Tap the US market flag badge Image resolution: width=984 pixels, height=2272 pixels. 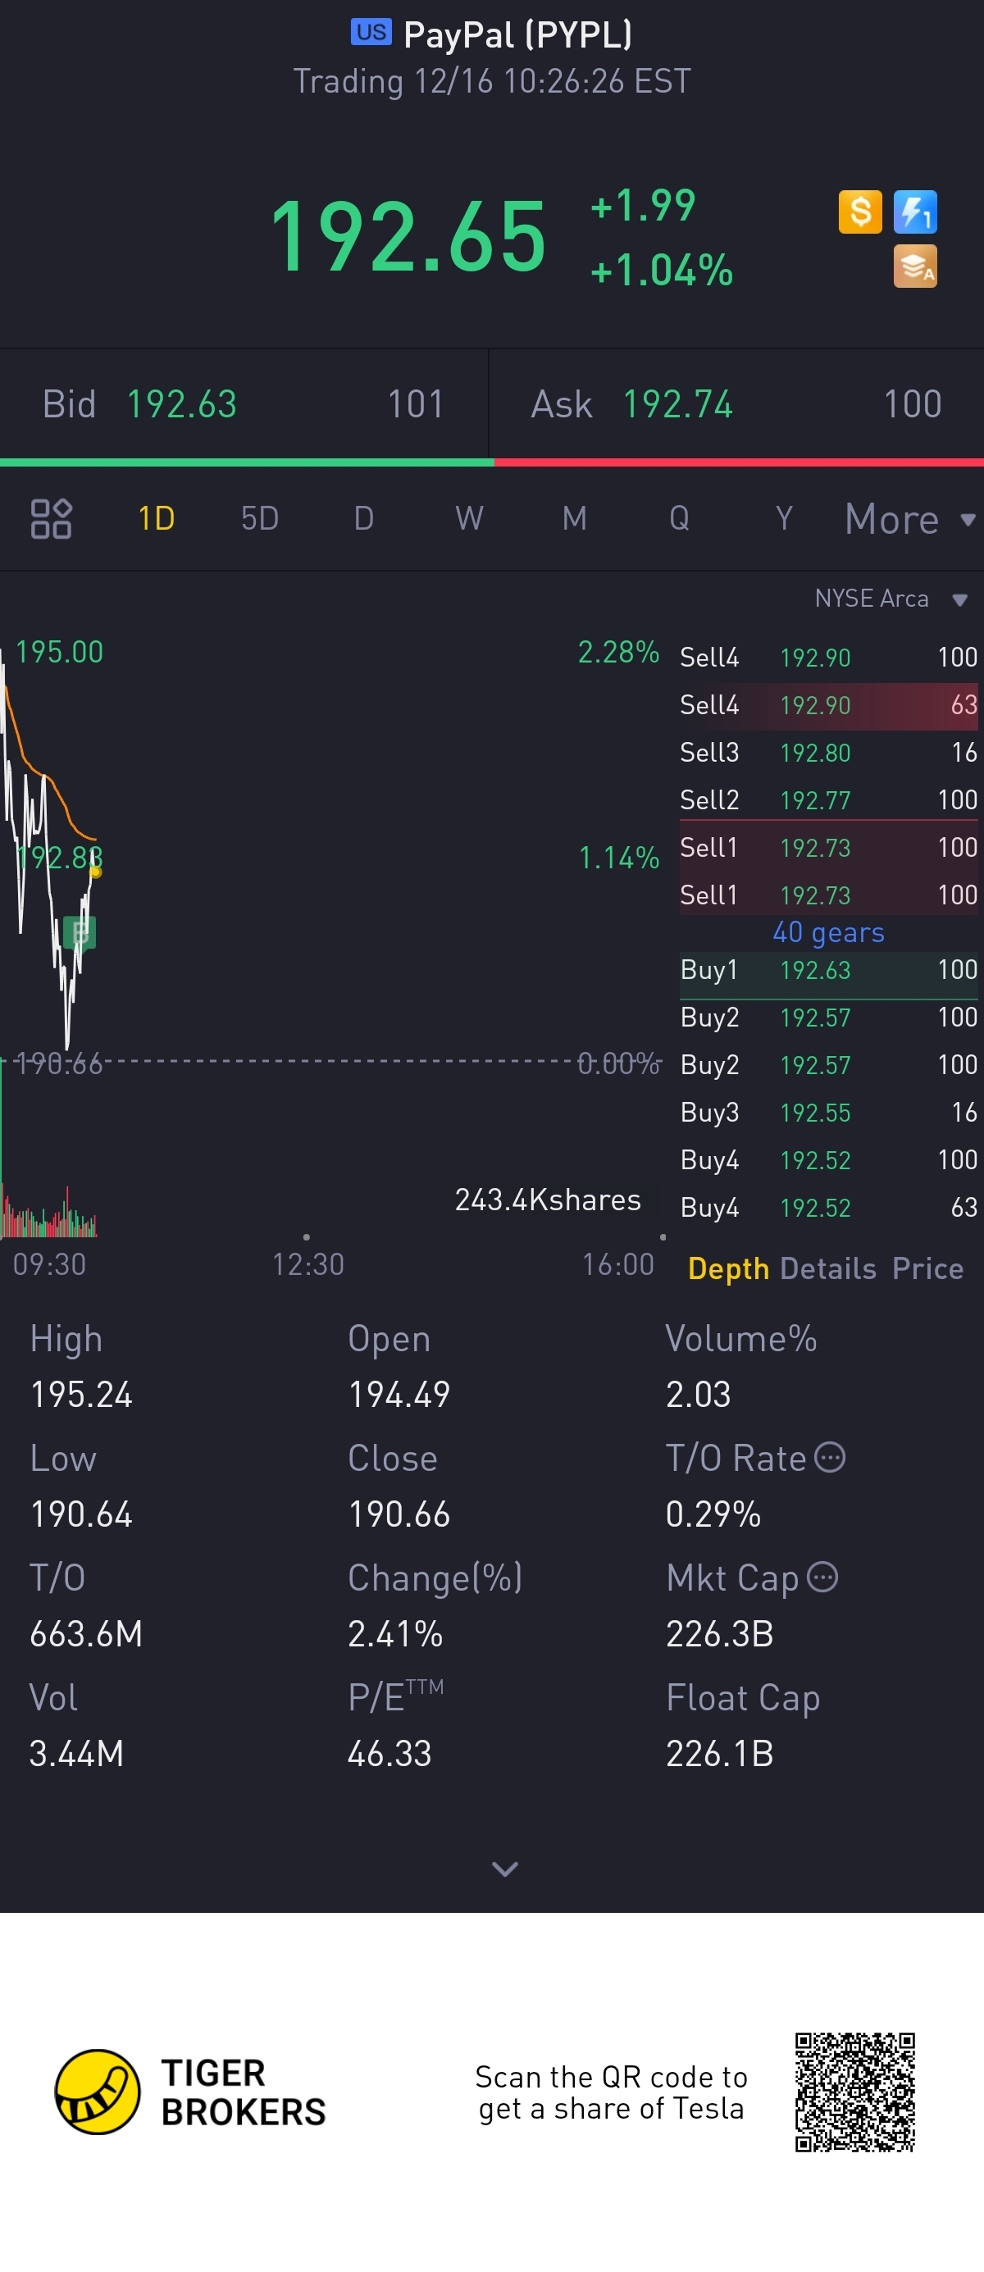click(x=371, y=33)
